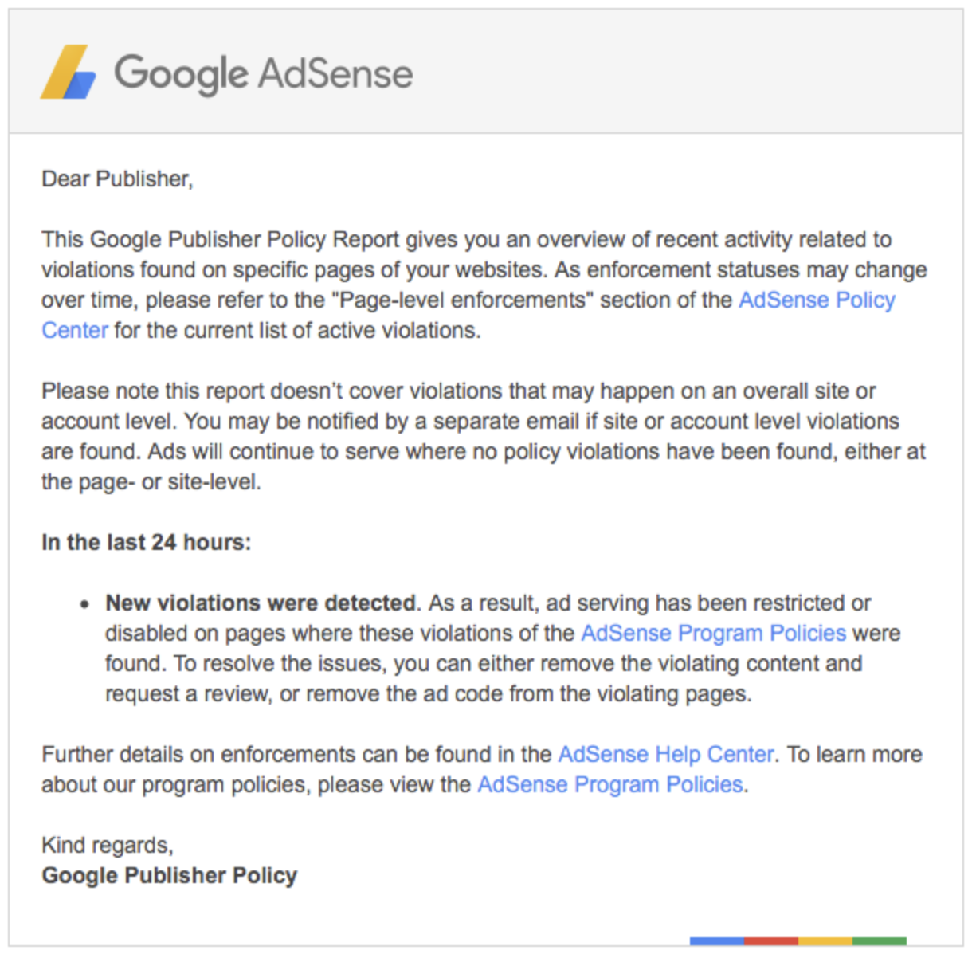
Task: Click the word AdSense in the header logo
Action: coord(335,73)
